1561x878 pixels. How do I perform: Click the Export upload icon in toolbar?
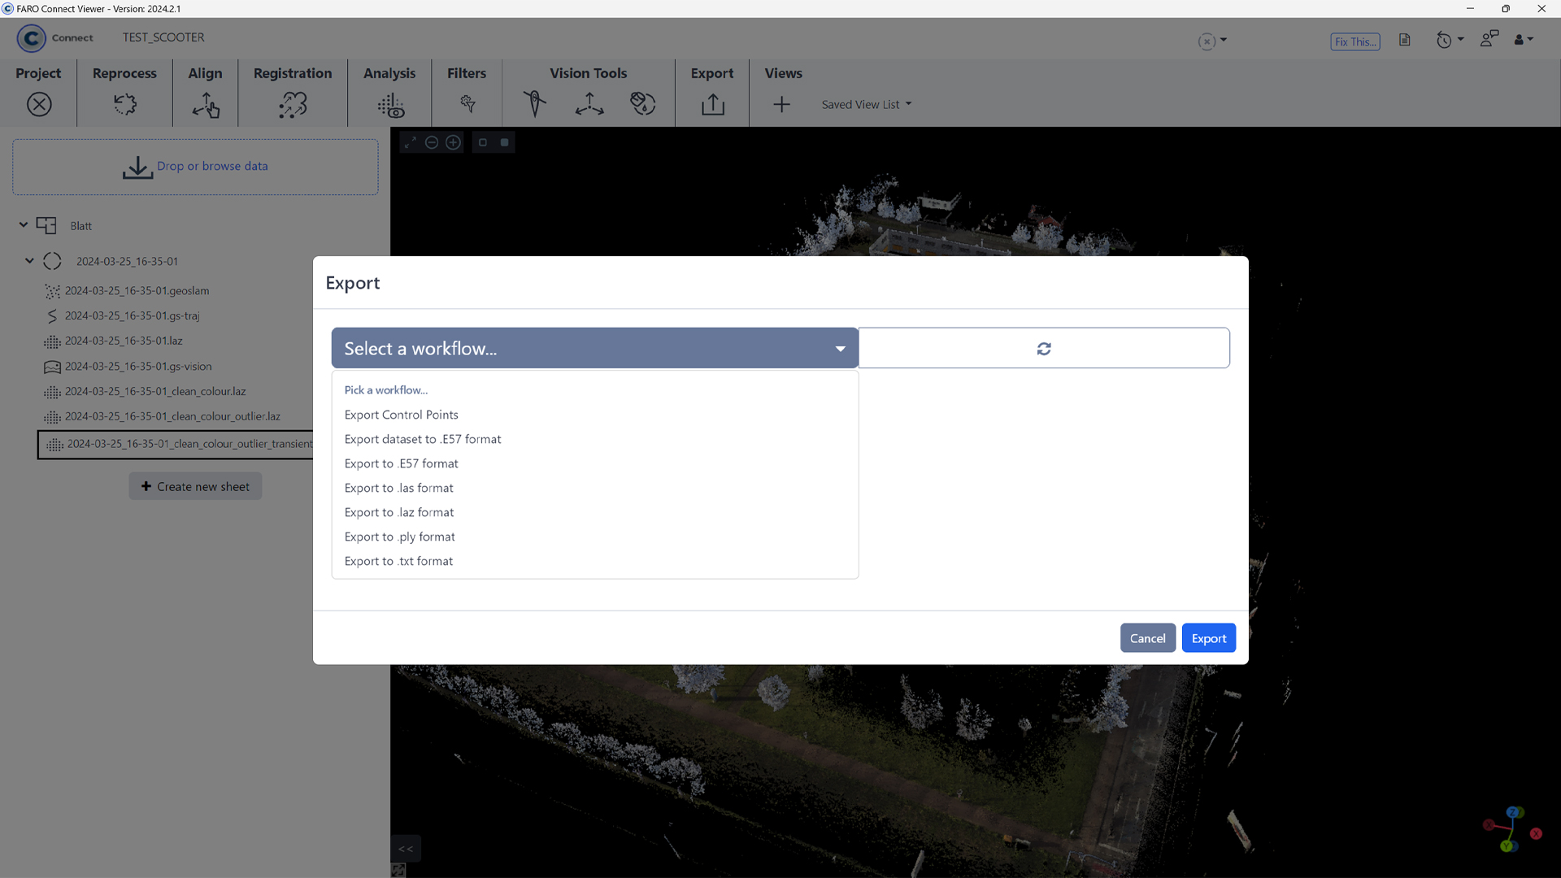pos(713,104)
